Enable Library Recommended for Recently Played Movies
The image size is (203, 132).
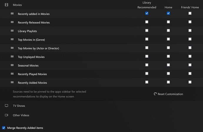coord(147,74)
